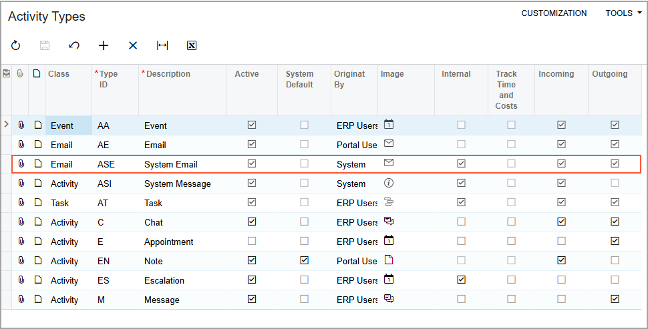The height and width of the screenshot is (329, 648).
Task: Open attachment paperclip on System Email row
Action: (x=21, y=164)
